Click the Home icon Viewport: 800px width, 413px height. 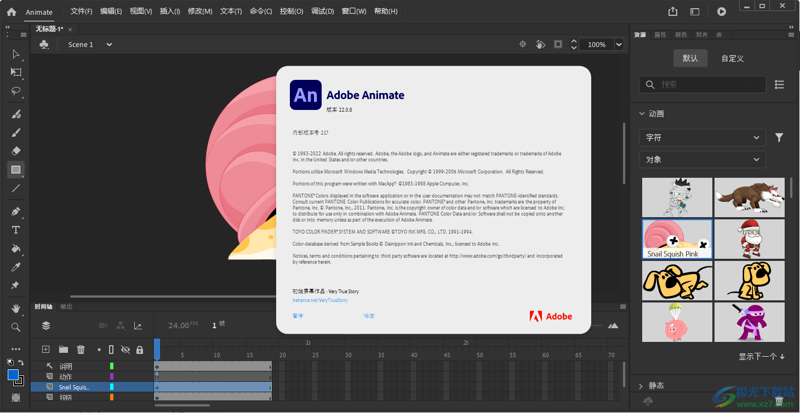click(x=12, y=11)
